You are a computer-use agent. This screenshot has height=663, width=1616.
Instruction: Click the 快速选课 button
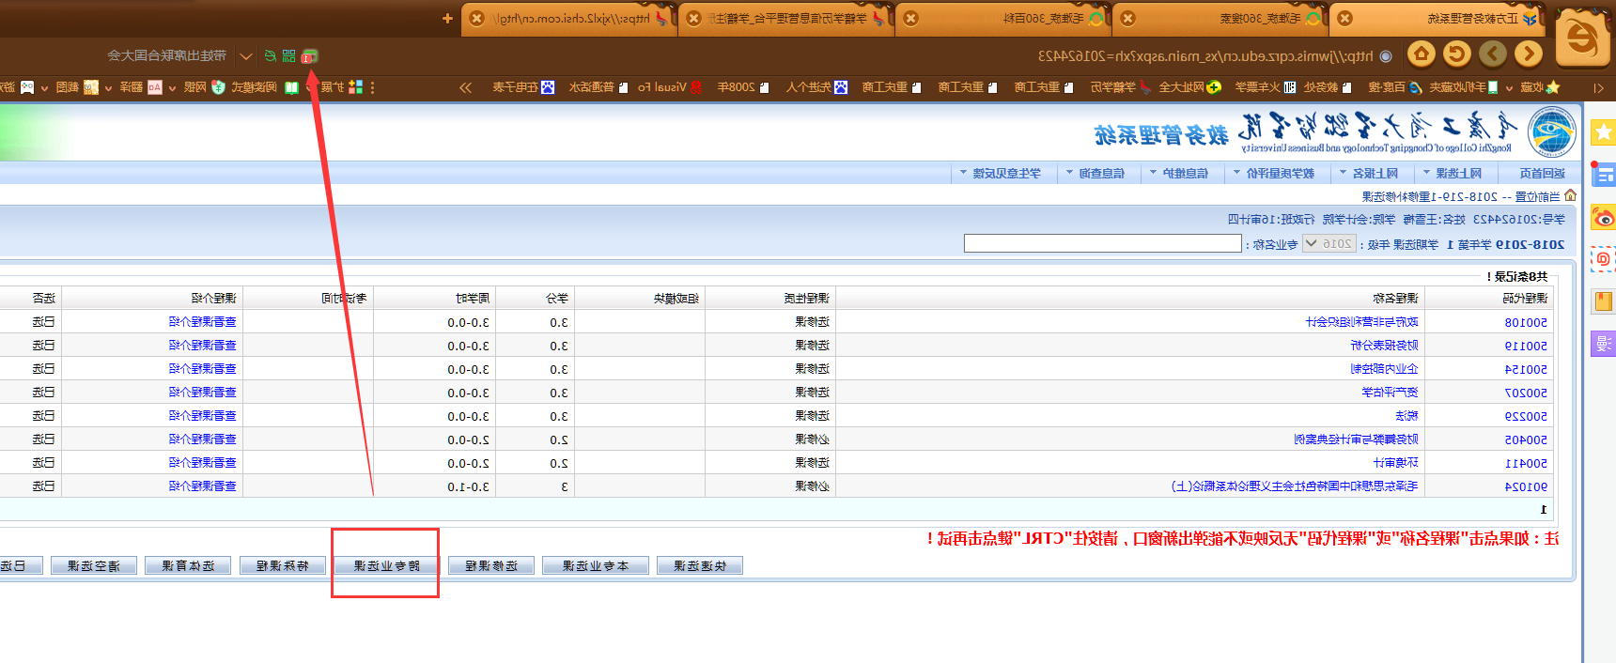[x=700, y=565]
